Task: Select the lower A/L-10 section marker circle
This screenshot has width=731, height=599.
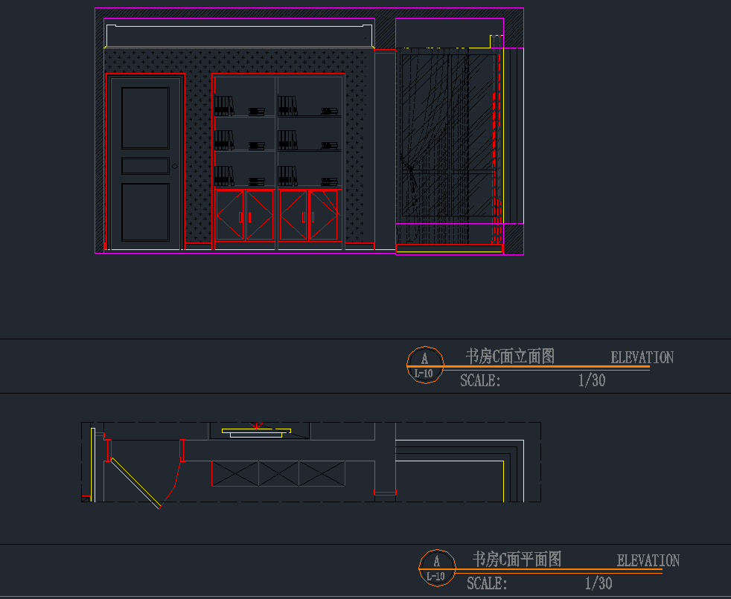Action: click(x=437, y=568)
